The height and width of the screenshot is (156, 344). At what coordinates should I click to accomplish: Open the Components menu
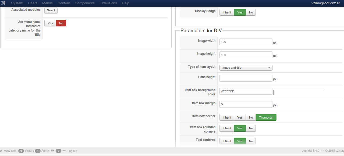84,3
